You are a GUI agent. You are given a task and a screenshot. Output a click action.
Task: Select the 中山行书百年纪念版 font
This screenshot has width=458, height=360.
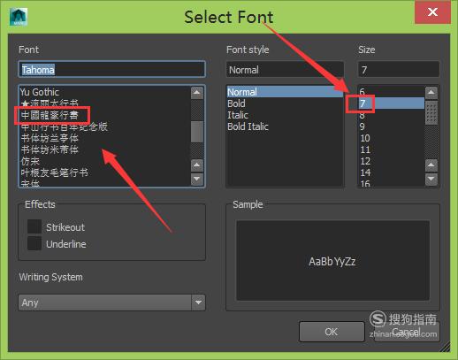click(104, 126)
